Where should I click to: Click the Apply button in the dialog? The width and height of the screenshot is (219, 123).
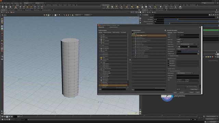pos(175,92)
